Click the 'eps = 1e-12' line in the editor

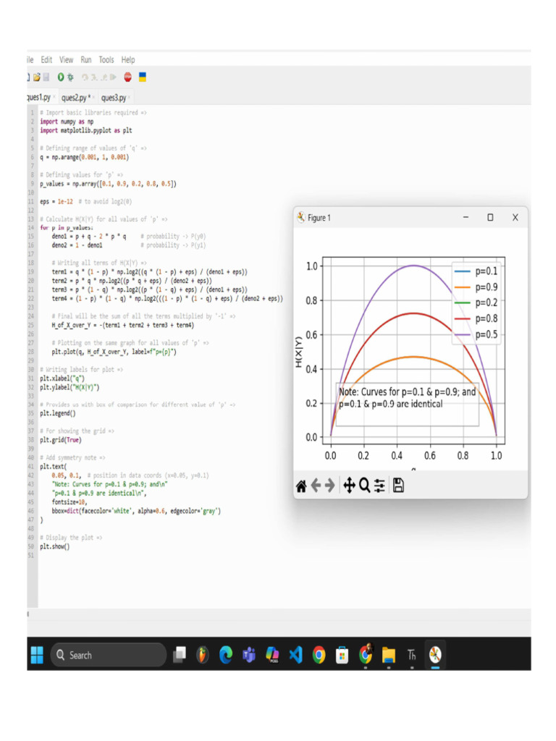click(56, 201)
